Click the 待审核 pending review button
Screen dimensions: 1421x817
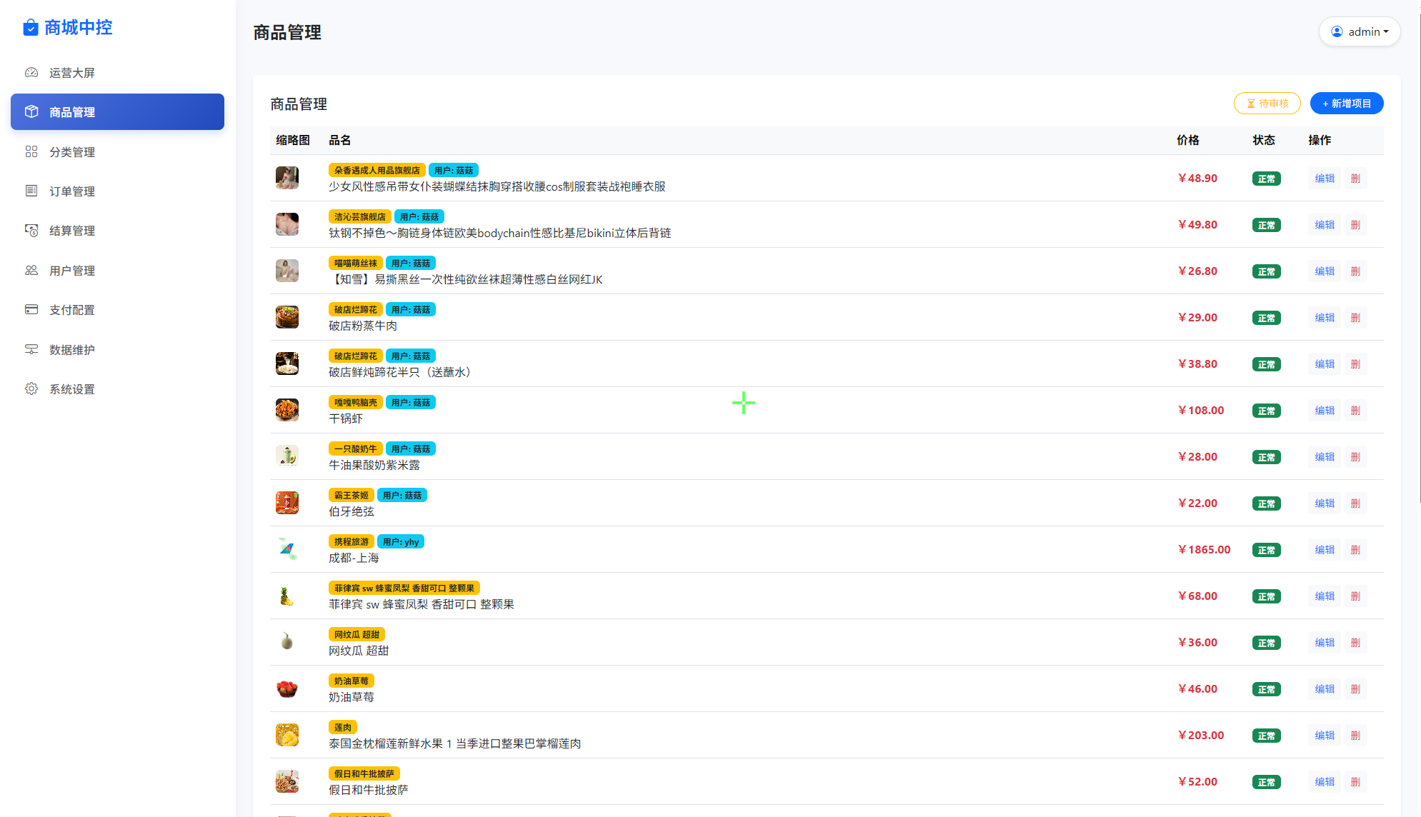[x=1267, y=103]
